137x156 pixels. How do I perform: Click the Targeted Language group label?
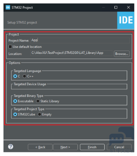(x=27, y=71)
